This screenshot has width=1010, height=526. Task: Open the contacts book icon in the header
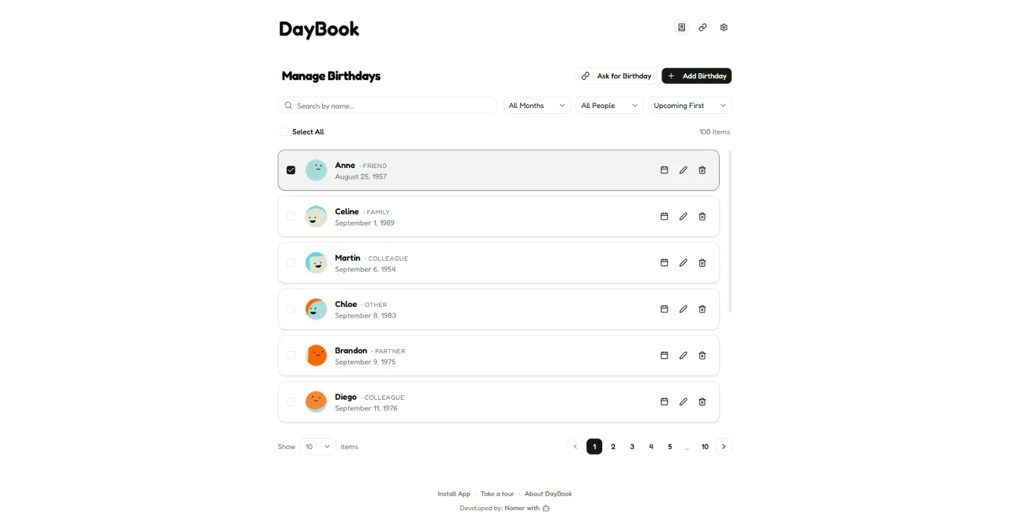coord(682,27)
